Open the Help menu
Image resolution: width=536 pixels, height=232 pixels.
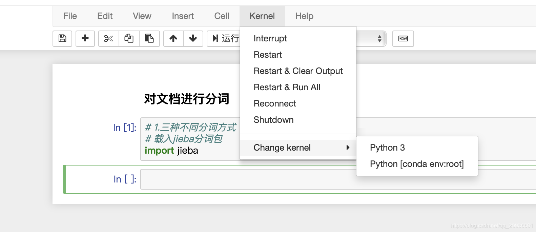point(304,16)
